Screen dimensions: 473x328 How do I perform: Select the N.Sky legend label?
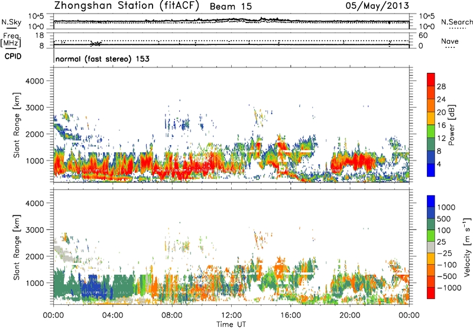click(11, 22)
